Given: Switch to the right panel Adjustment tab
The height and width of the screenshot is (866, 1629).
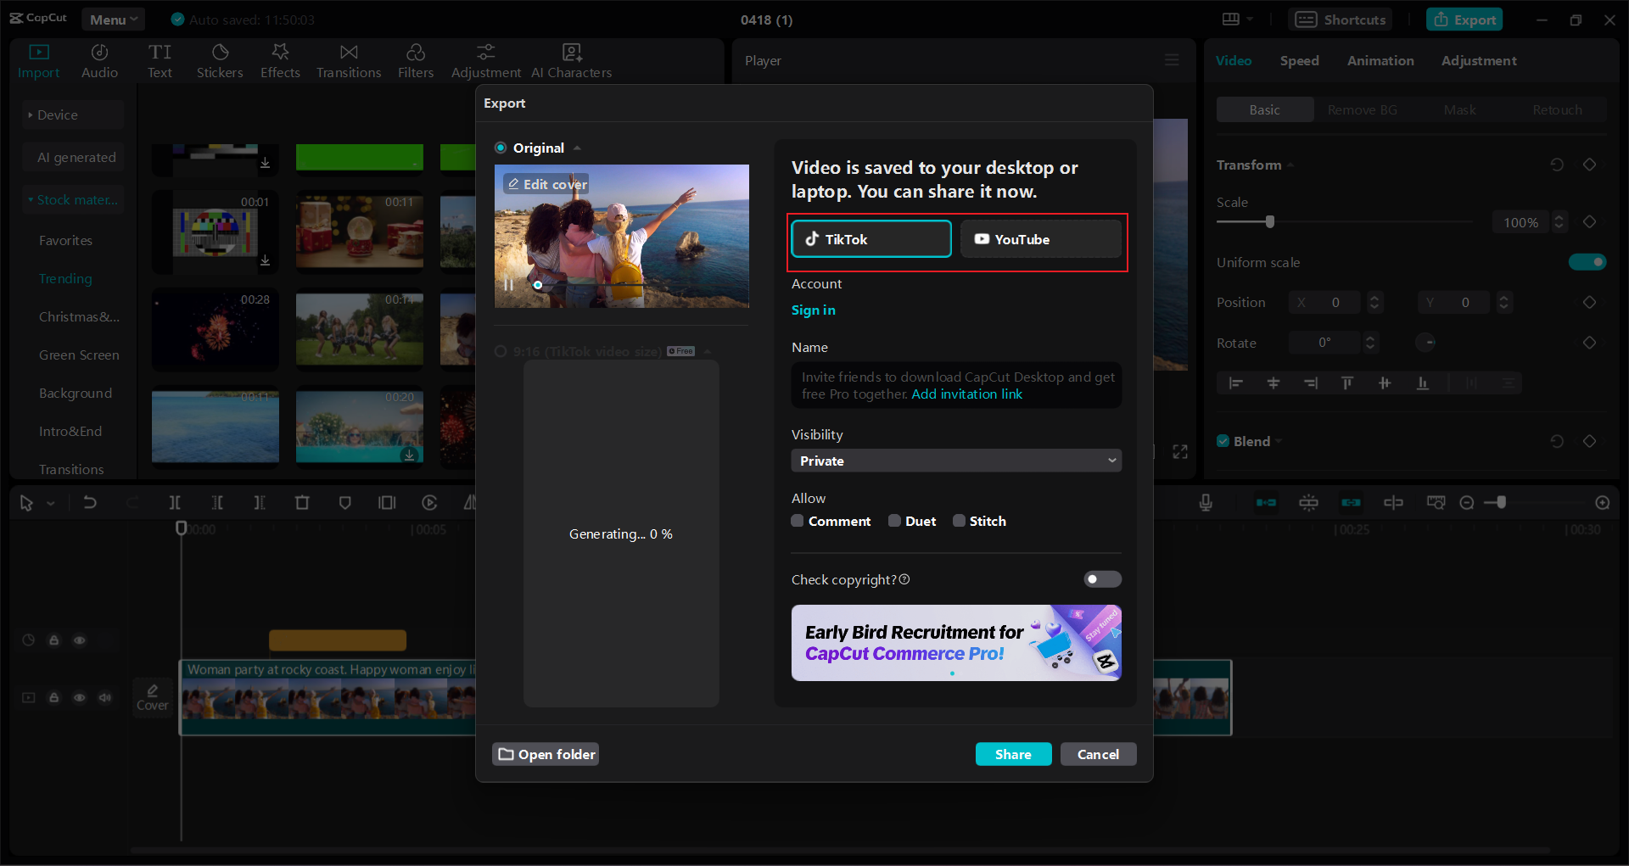Looking at the screenshot, I should [x=1479, y=60].
